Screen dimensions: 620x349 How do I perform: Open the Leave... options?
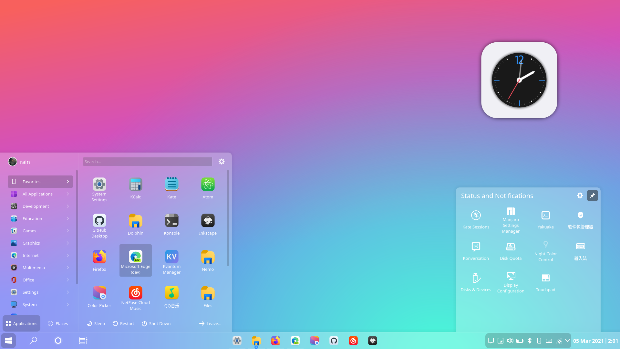[x=210, y=323]
